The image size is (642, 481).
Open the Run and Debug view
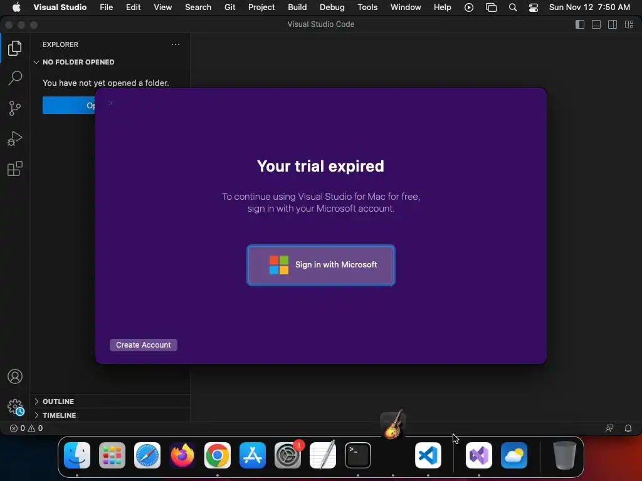click(15, 138)
